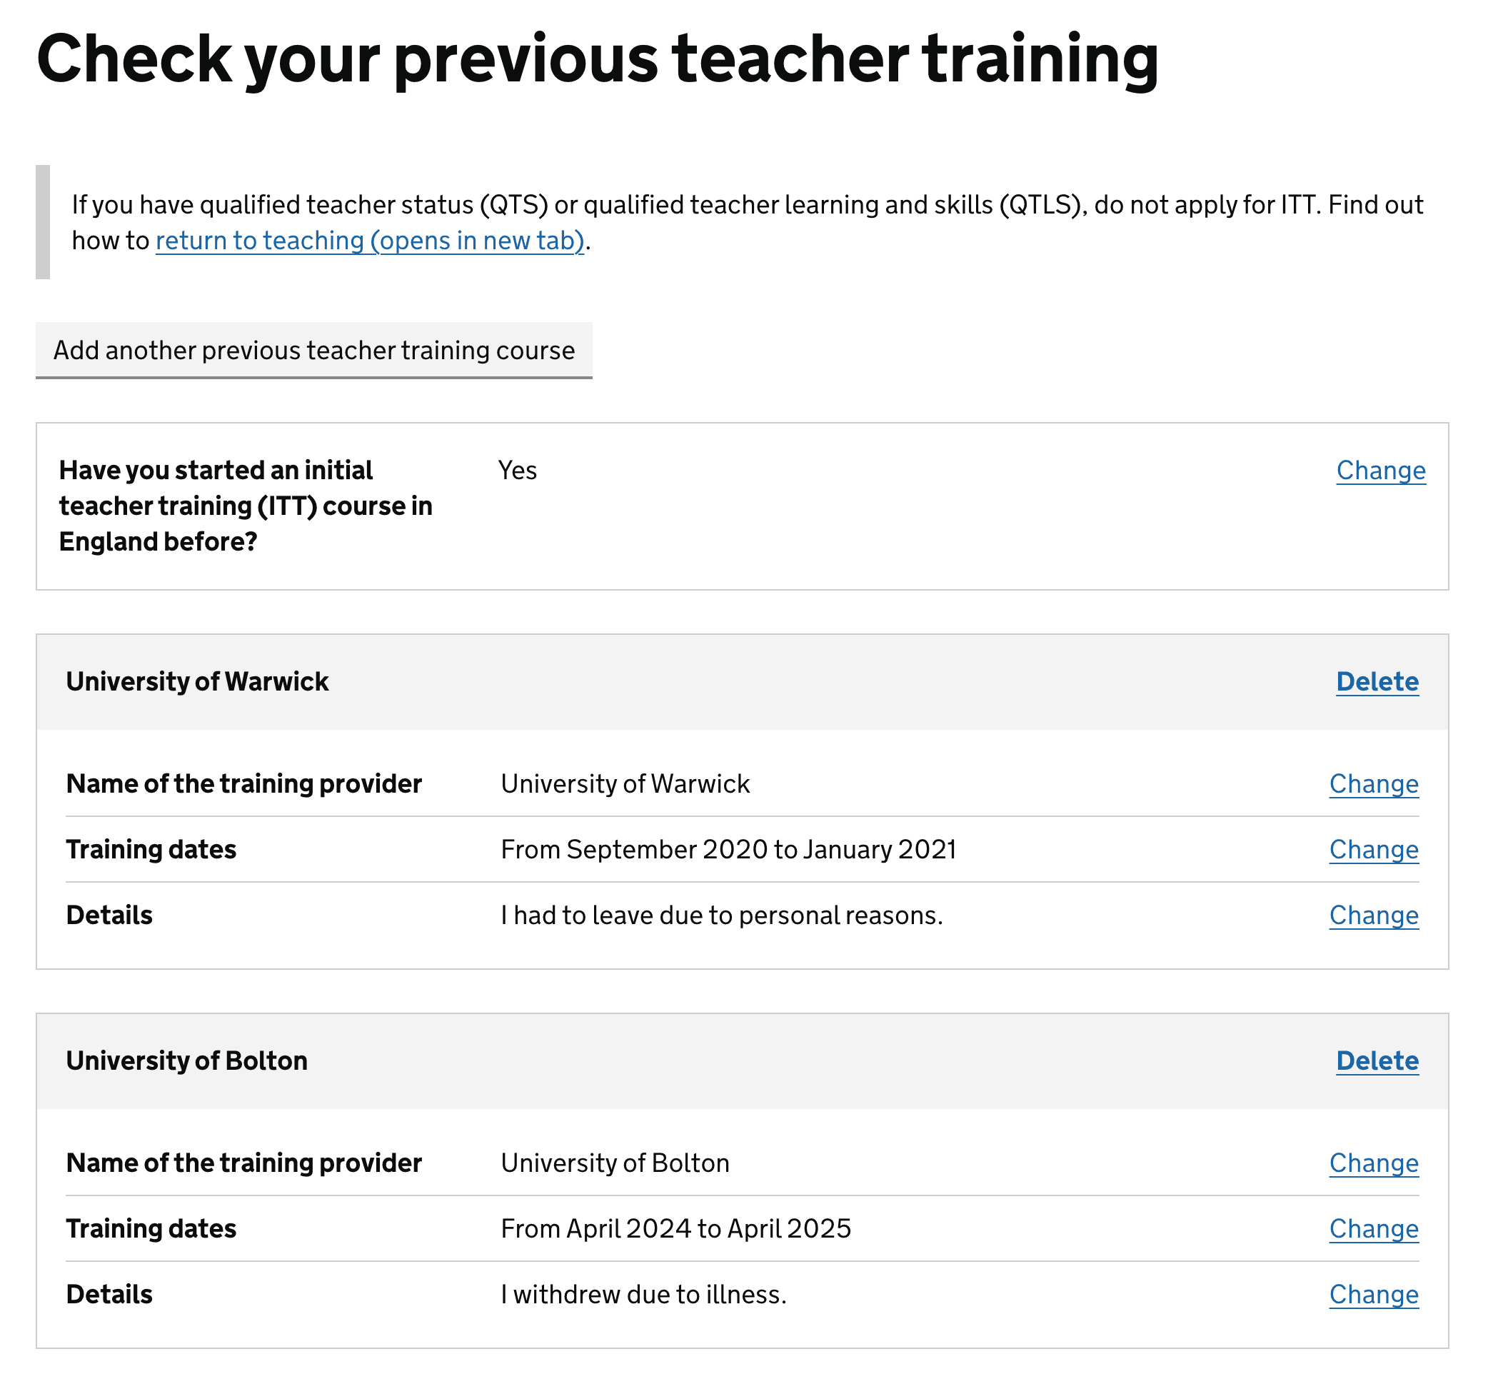Change Bolton training dates April 2024 to April 2025
This screenshot has width=1488, height=1384.
click(1373, 1230)
